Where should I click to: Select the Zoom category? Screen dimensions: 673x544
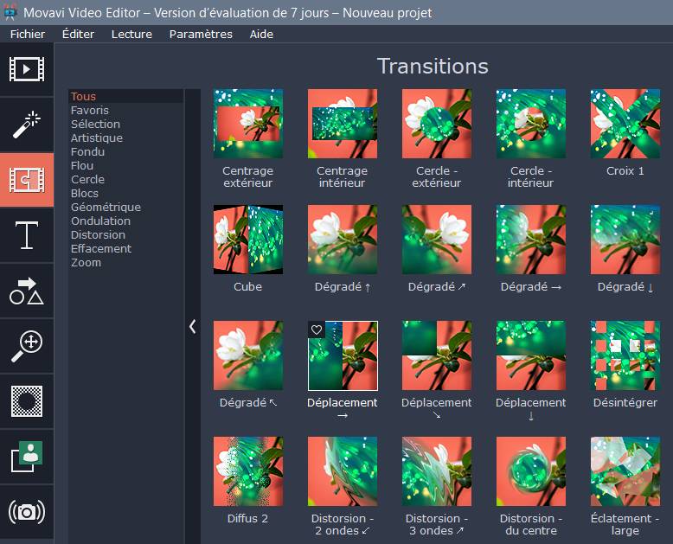pos(125,263)
